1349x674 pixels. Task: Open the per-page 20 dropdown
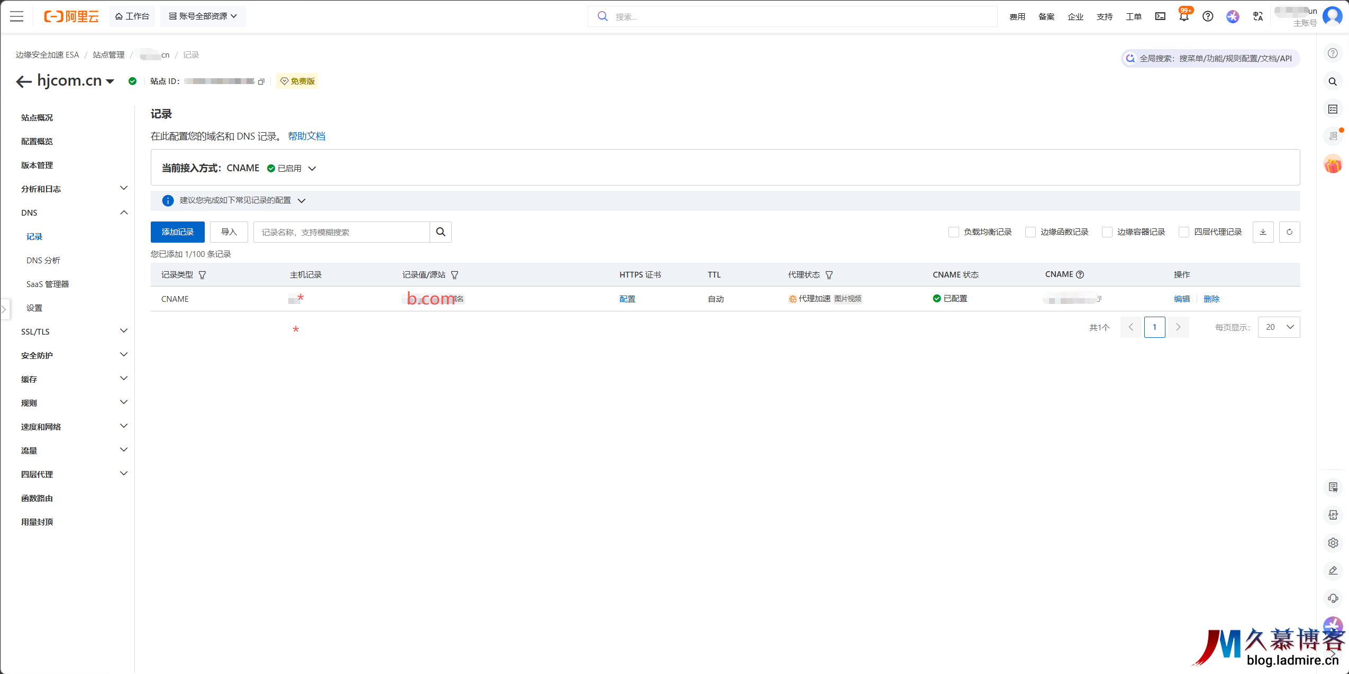1279,327
